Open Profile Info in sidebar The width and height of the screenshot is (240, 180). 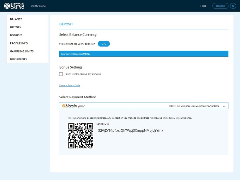click(19, 43)
